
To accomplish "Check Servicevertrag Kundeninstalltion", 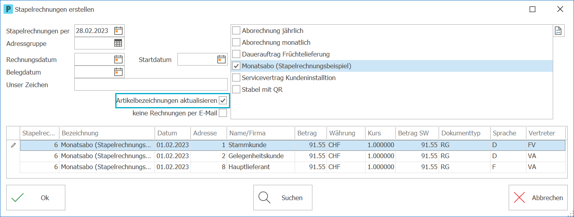I will (236, 78).
